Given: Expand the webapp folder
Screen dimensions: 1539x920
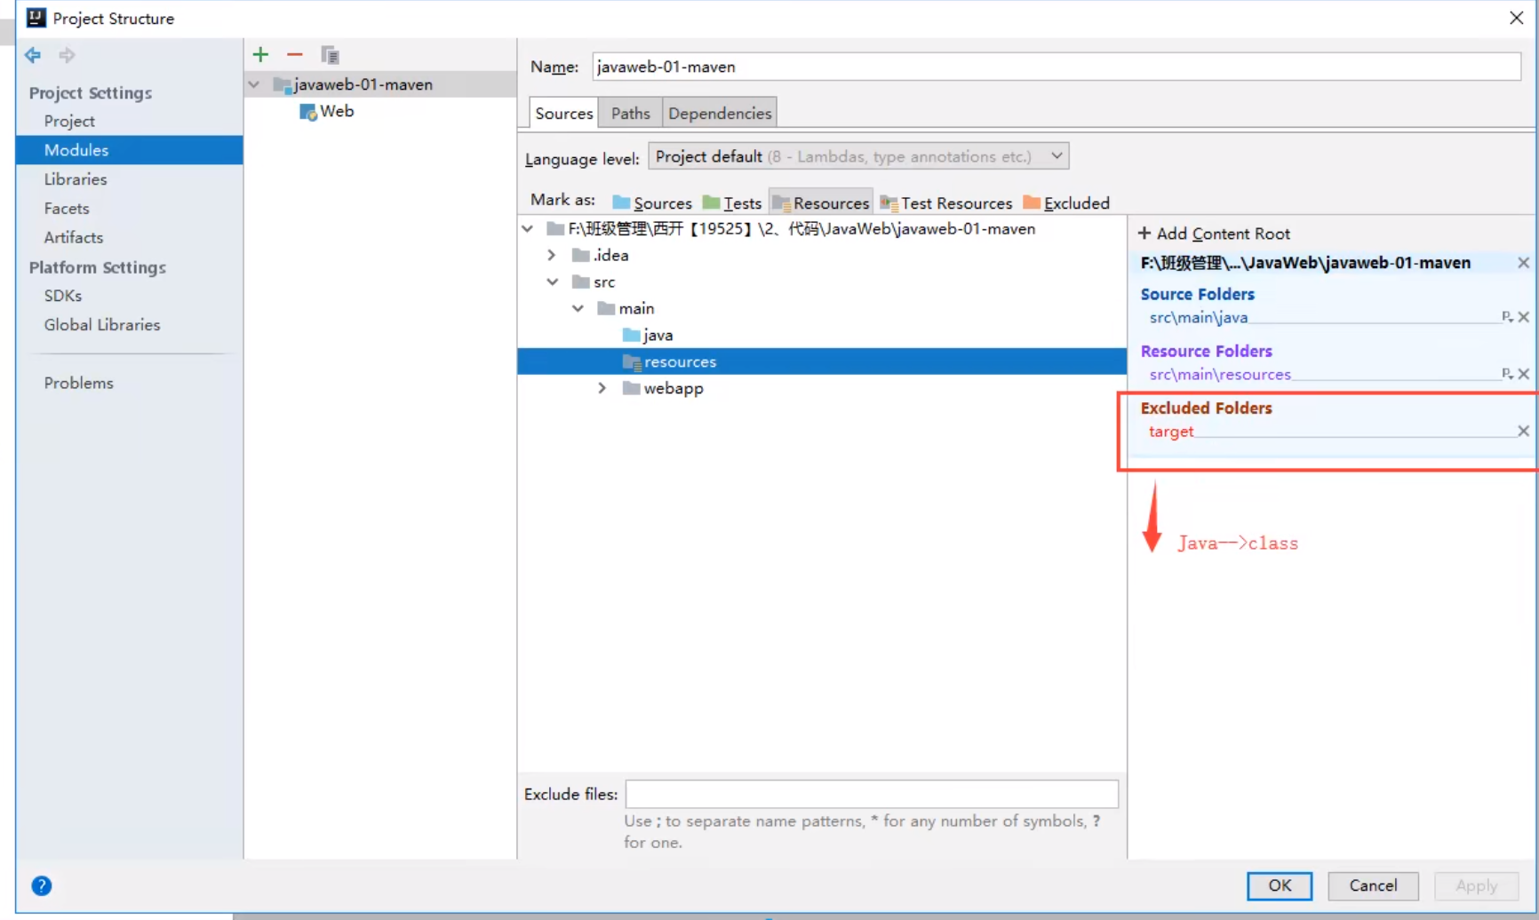Looking at the screenshot, I should click(602, 389).
